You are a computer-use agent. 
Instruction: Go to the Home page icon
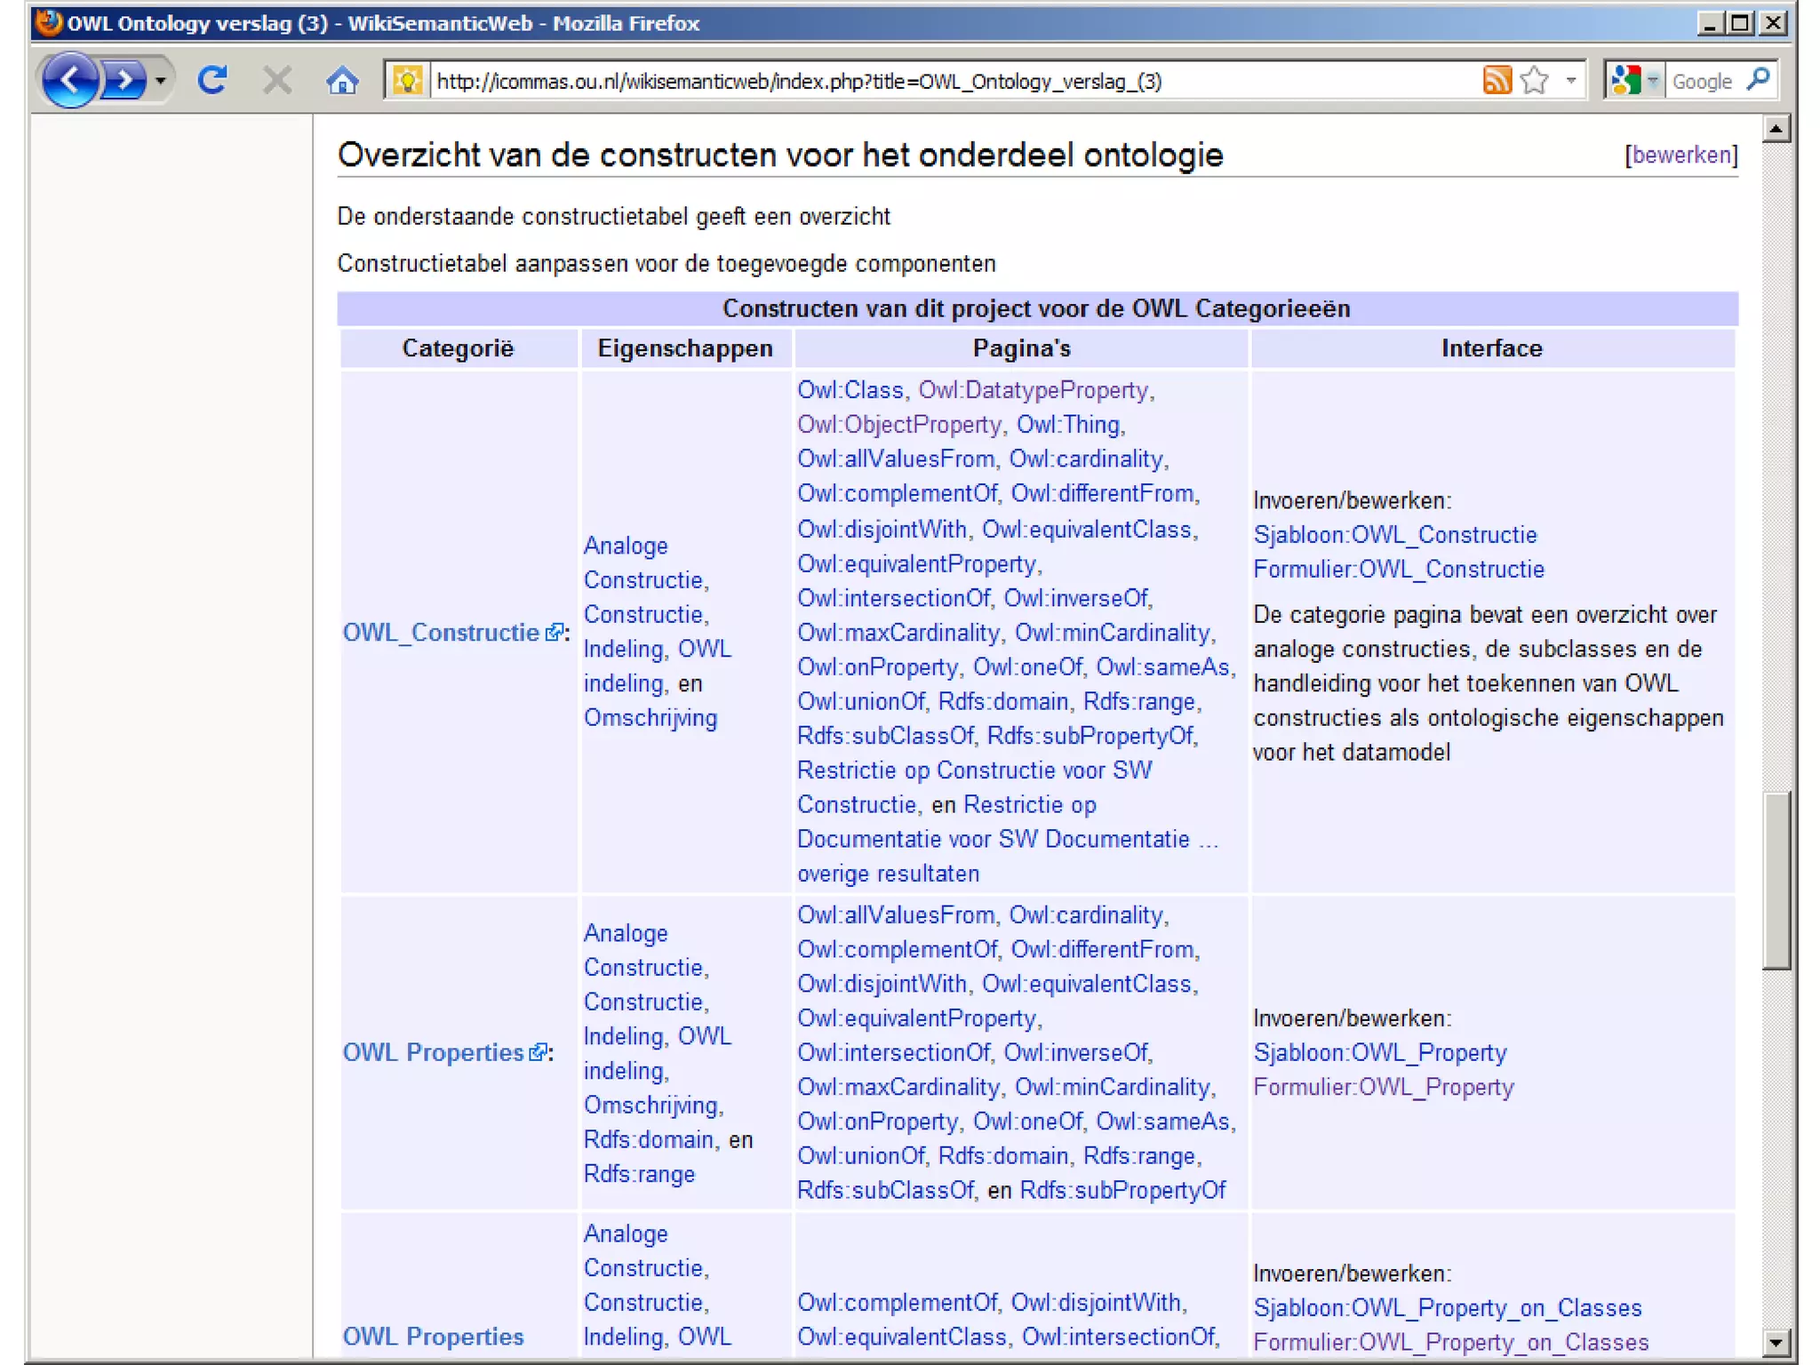[342, 81]
